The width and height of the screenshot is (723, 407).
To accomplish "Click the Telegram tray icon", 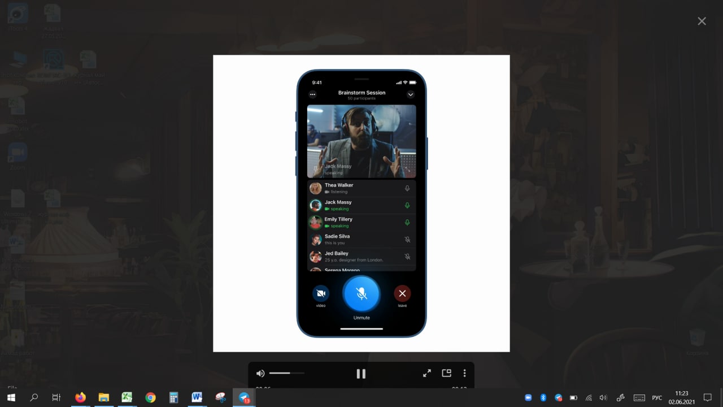I will click(x=558, y=397).
